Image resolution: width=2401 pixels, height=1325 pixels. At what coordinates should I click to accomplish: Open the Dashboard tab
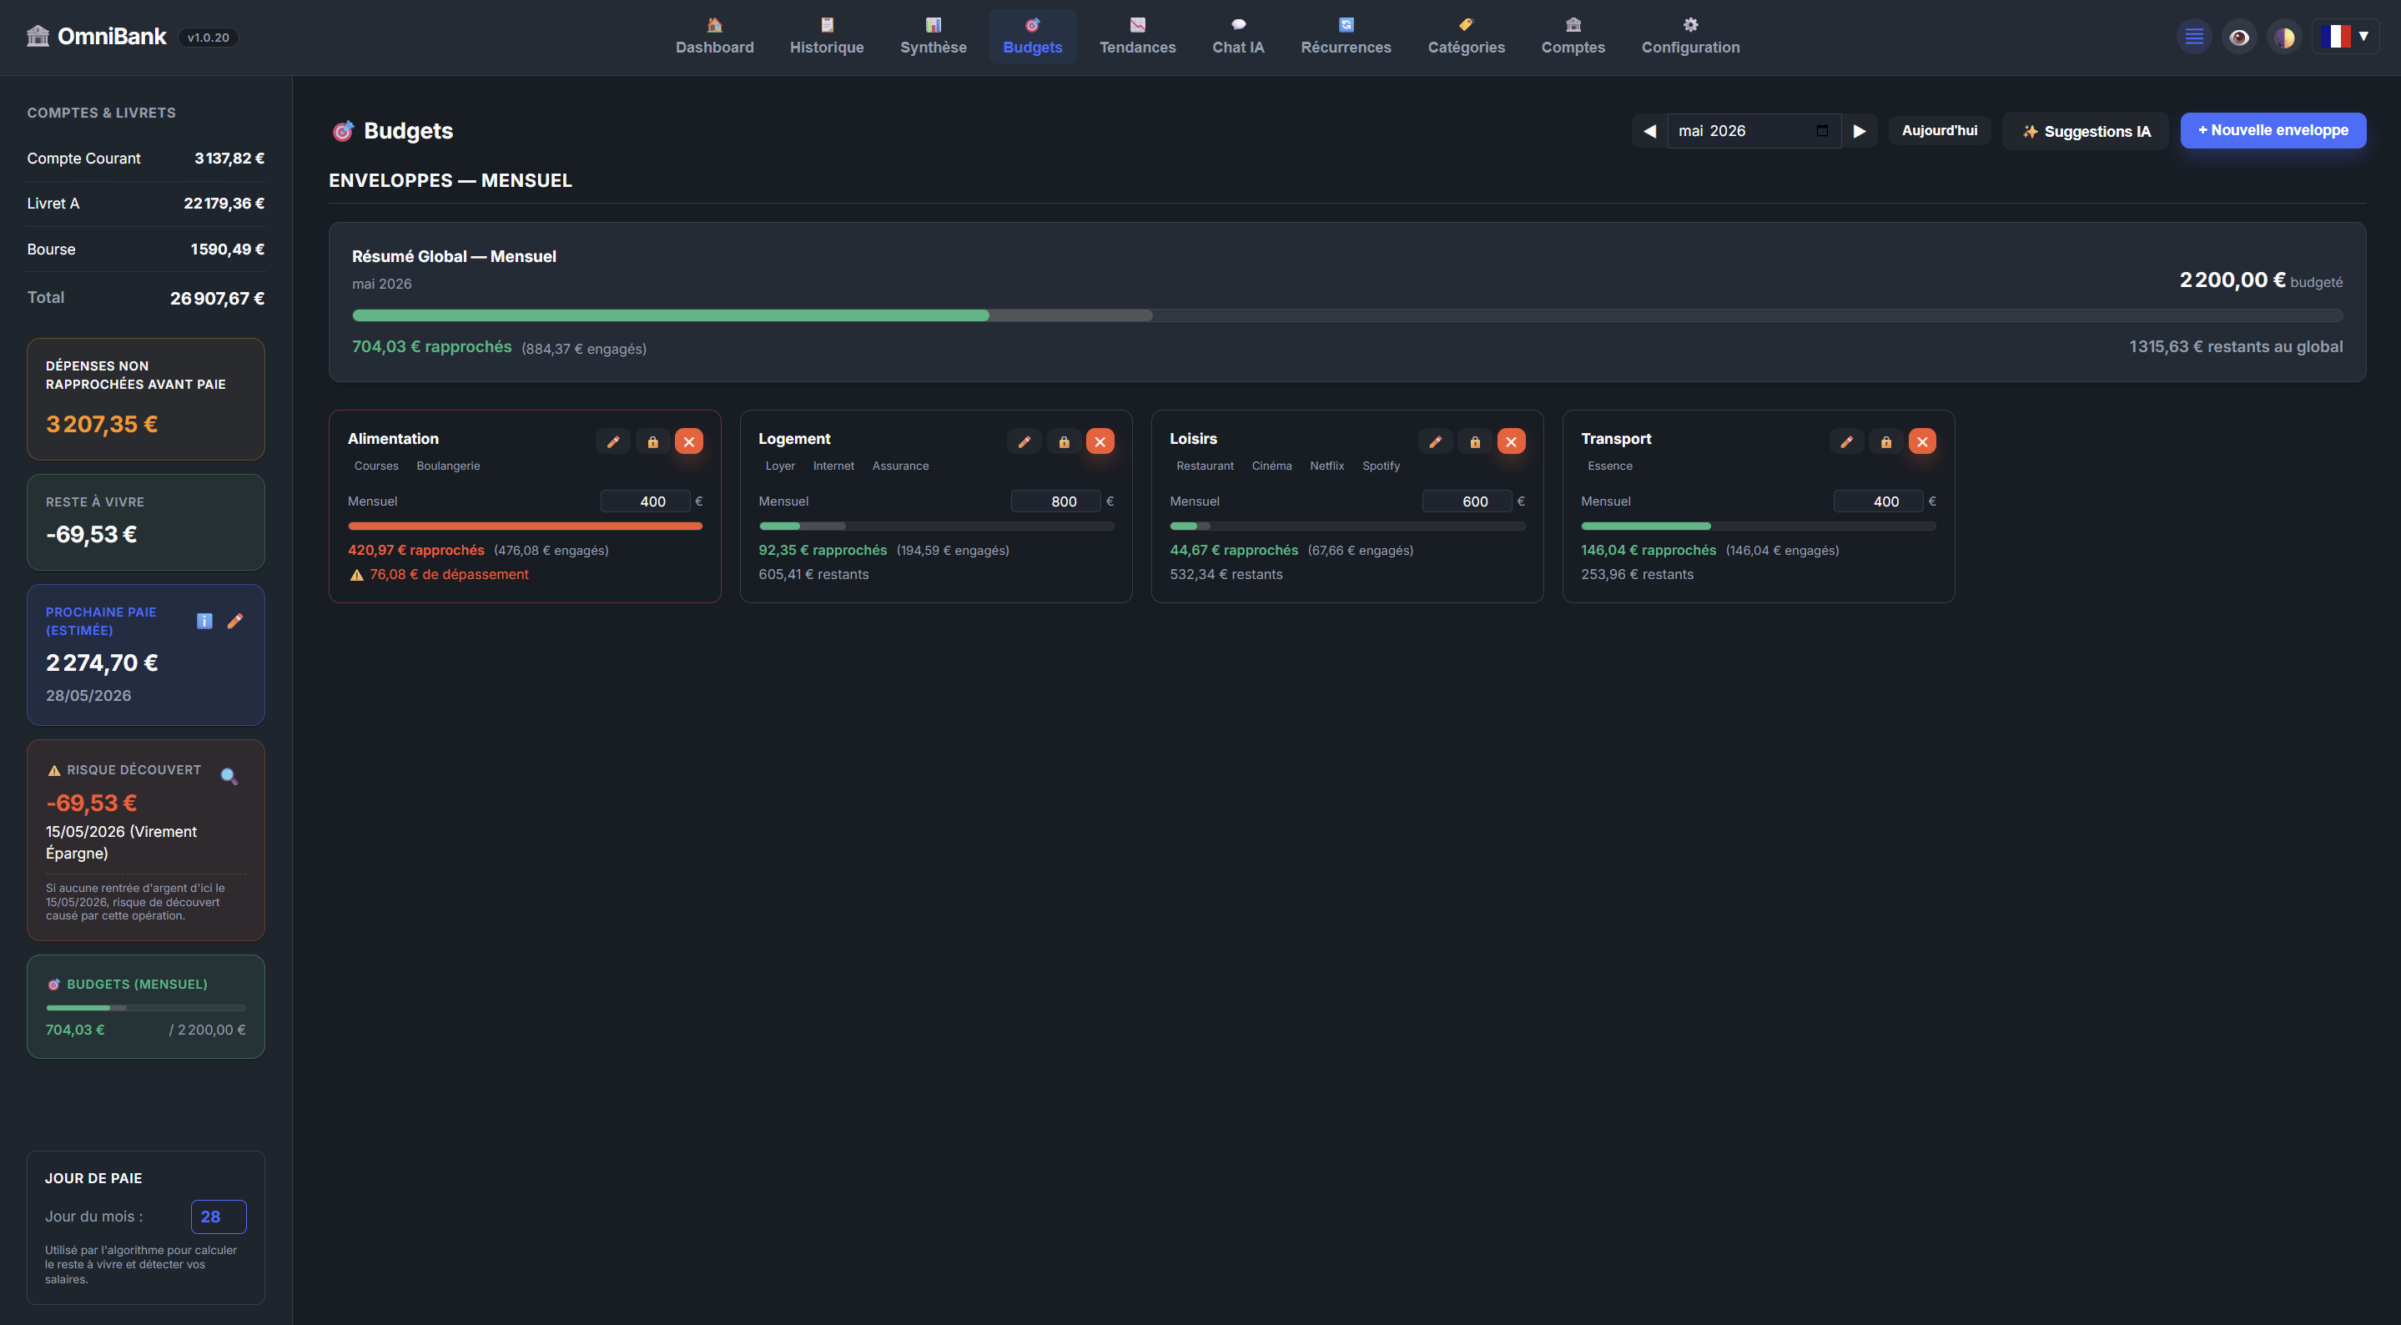tap(715, 37)
